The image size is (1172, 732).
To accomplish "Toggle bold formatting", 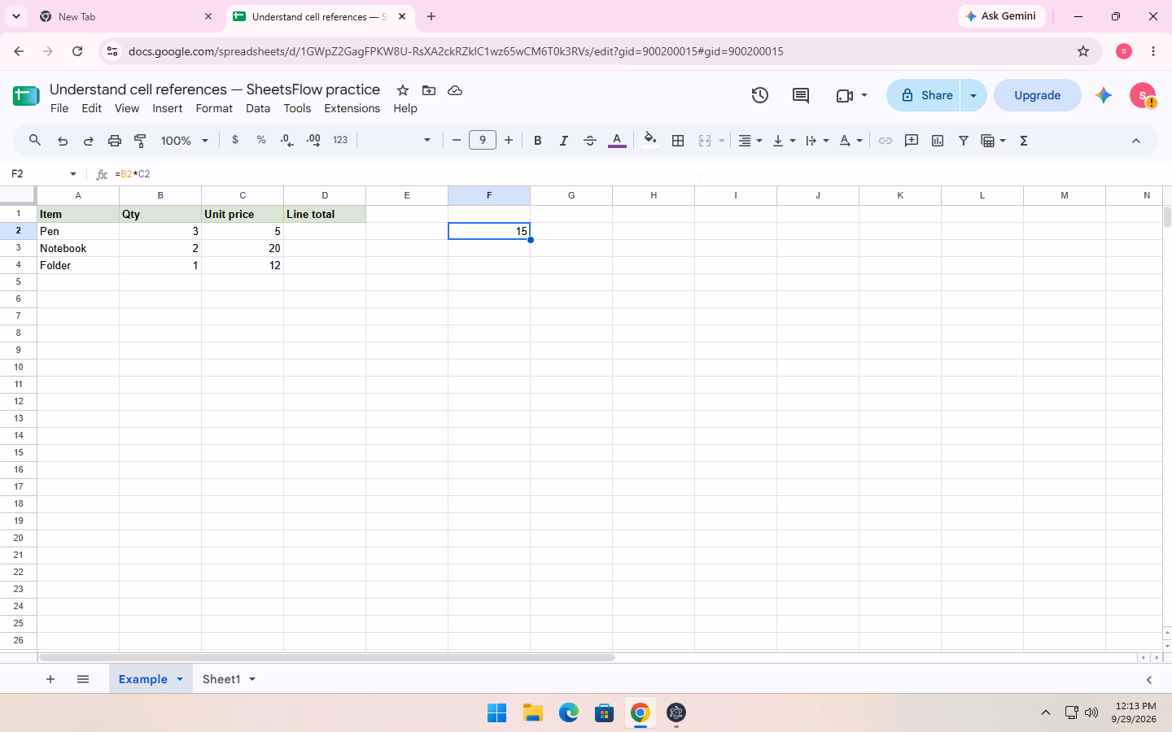I will [x=538, y=141].
